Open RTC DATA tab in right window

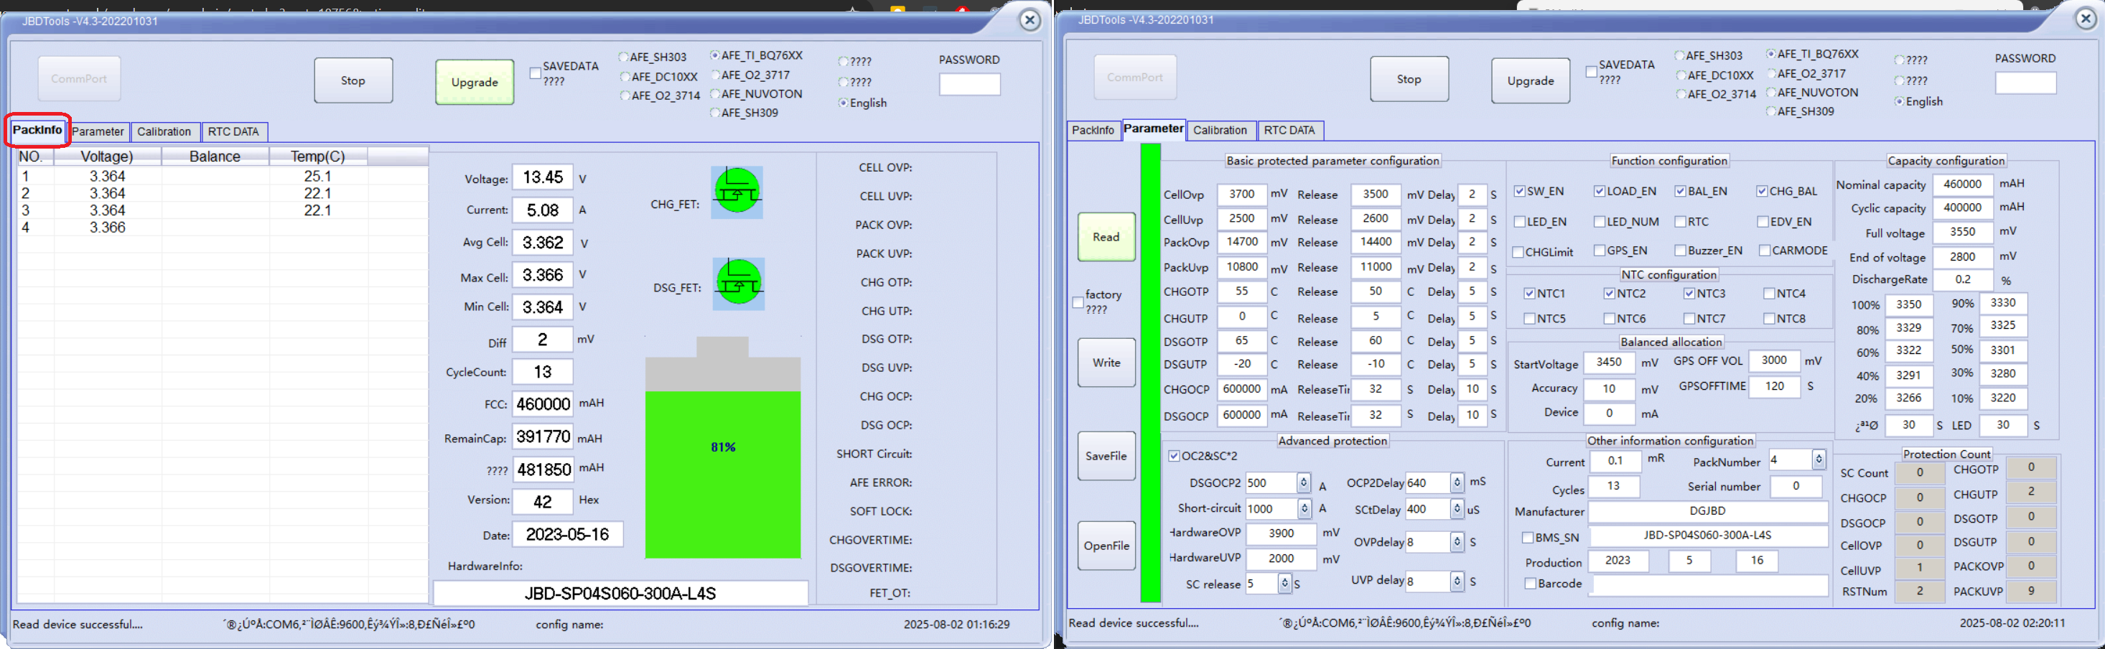tap(1289, 130)
